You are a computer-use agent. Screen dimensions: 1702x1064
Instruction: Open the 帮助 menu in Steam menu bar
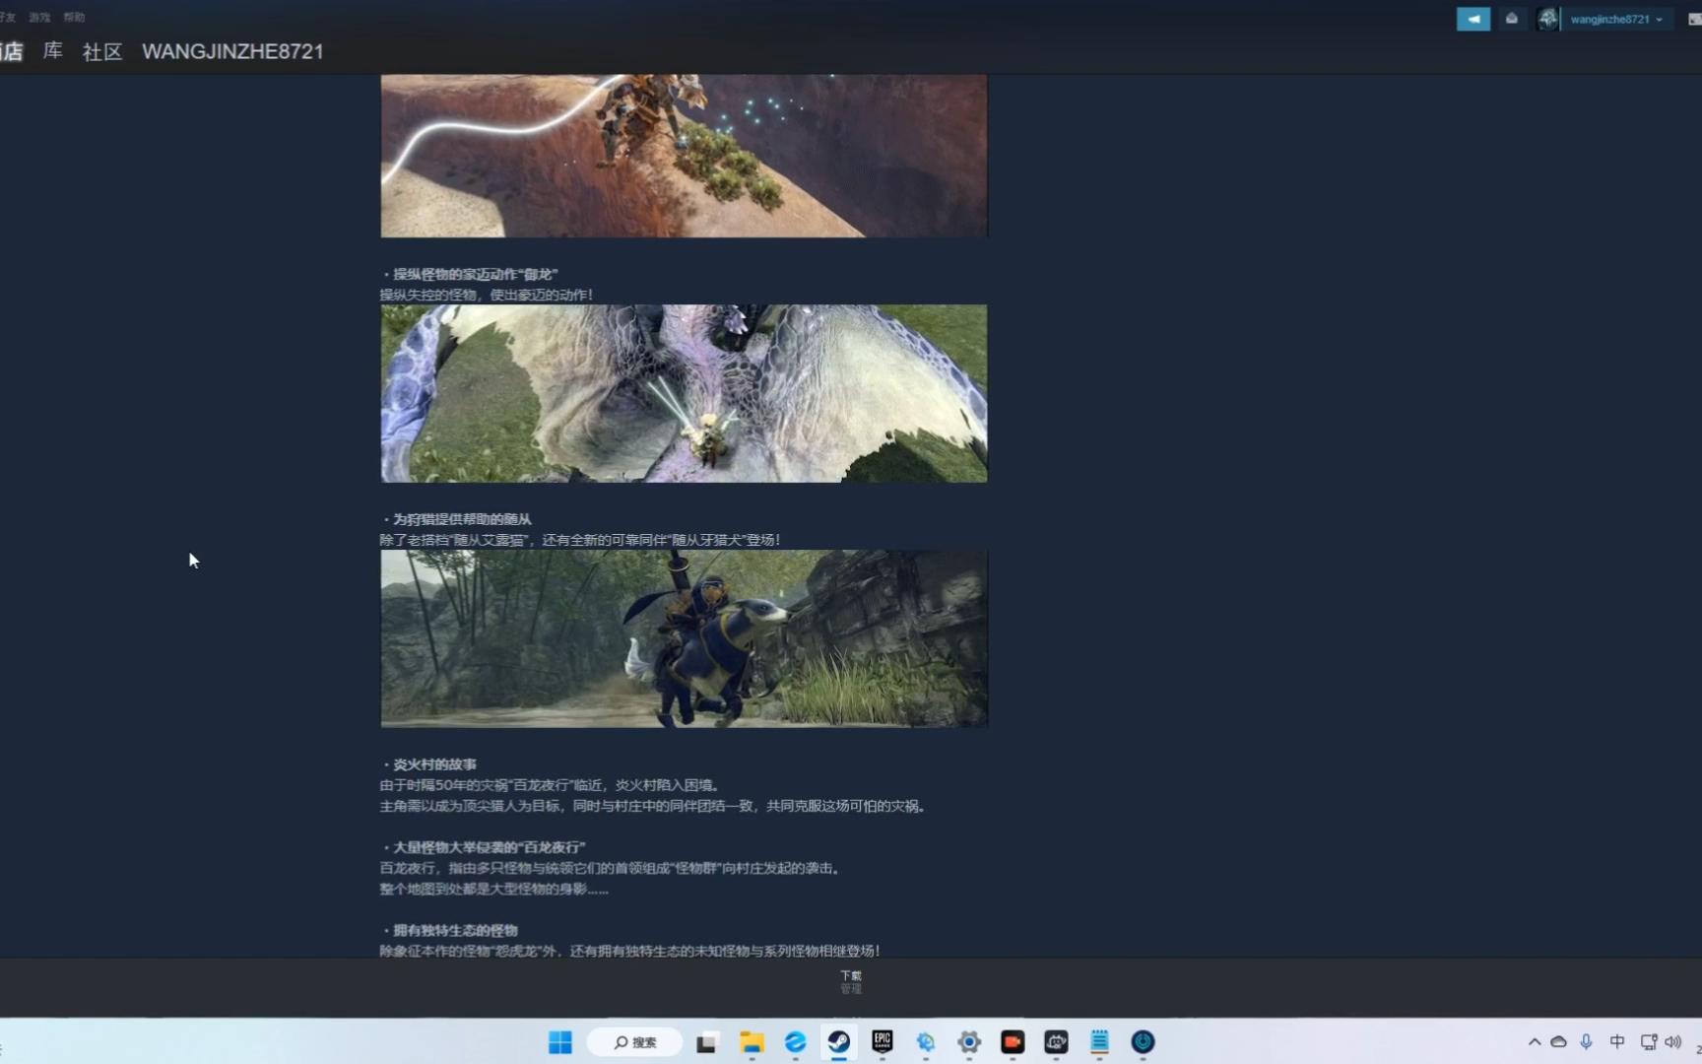pos(74,17)
